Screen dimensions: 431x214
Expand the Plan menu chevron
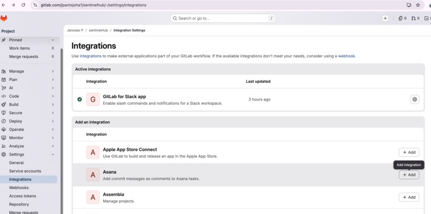pos(53,80)
